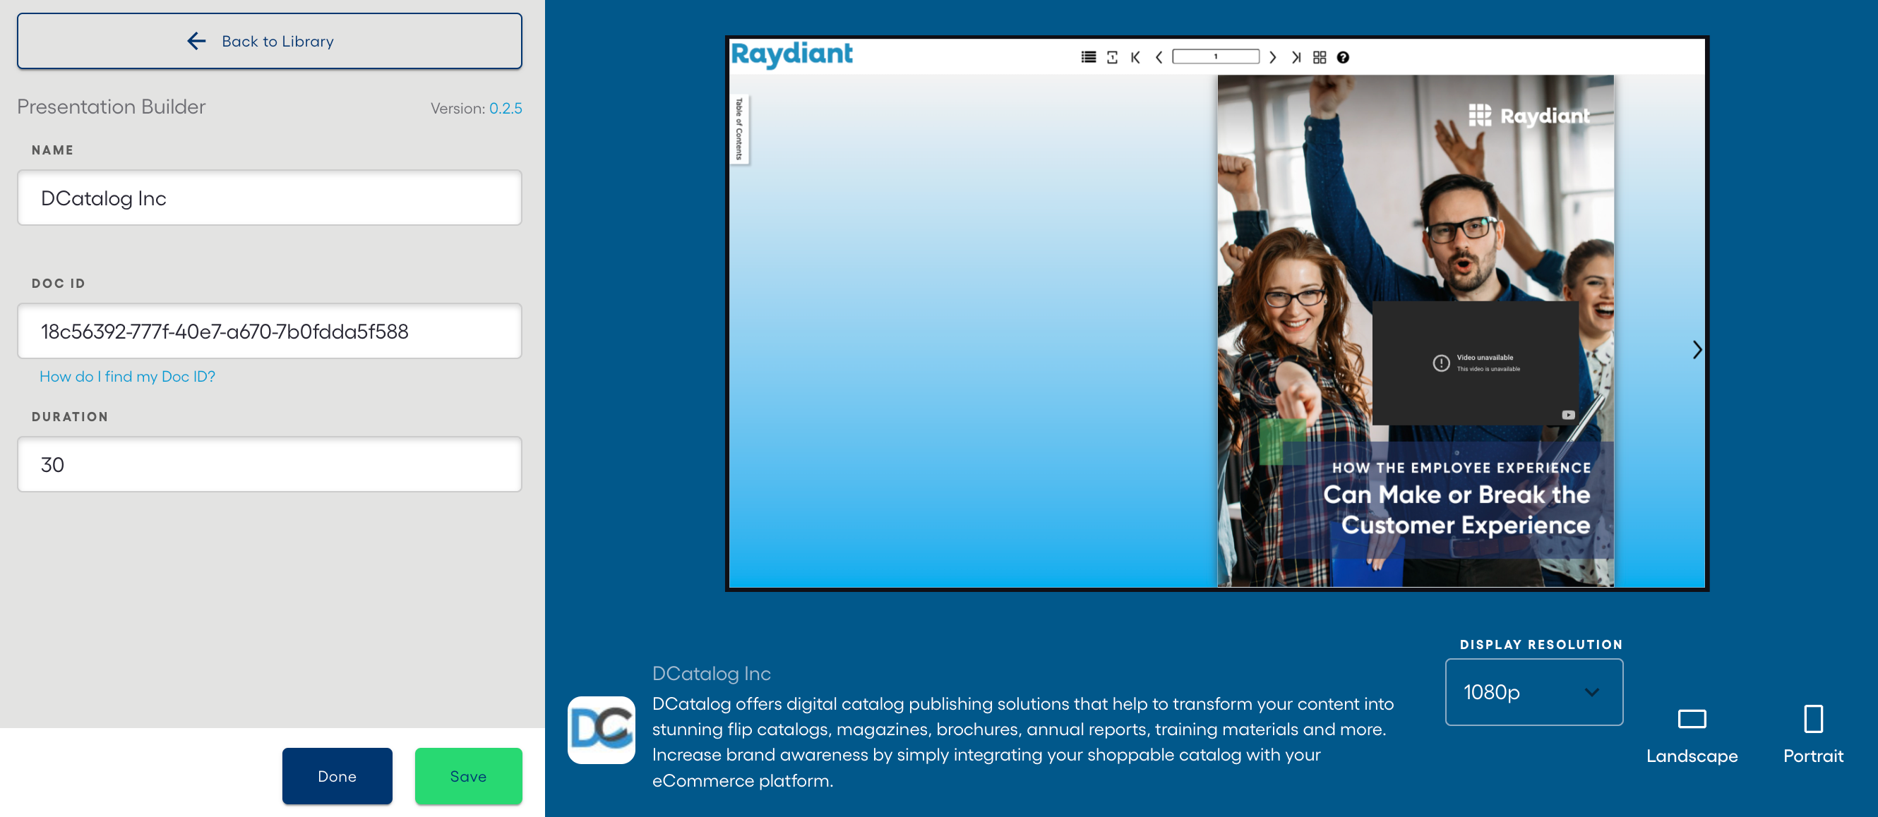Open the How do I find my Doc ID link
This screenshot has width=1878, height=817.
coord(127,376)
